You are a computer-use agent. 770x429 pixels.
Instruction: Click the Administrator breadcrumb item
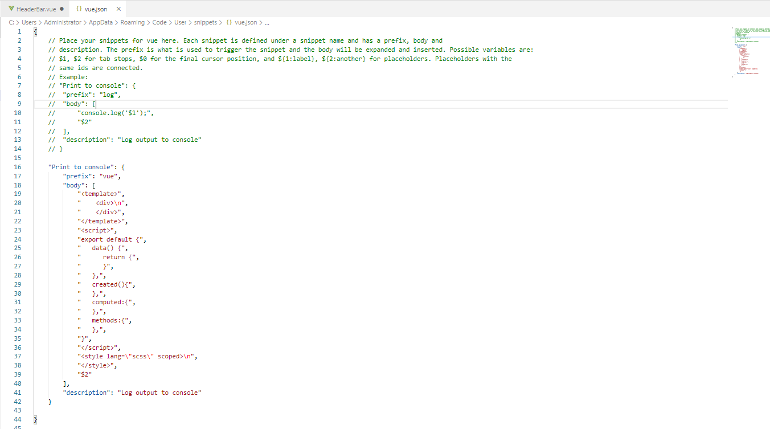point(63,22)
